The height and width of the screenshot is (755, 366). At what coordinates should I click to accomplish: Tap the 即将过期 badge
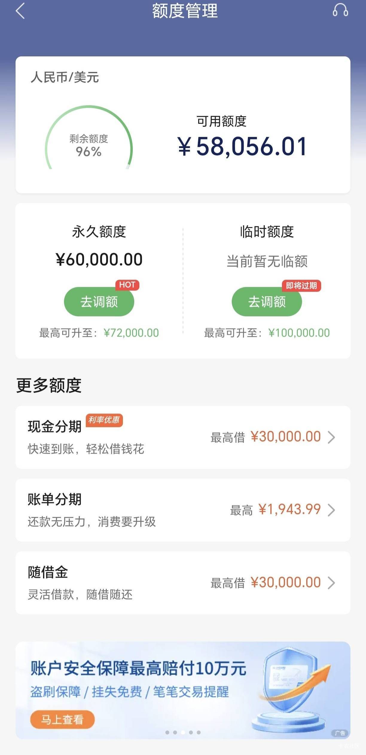pos(301,286)
